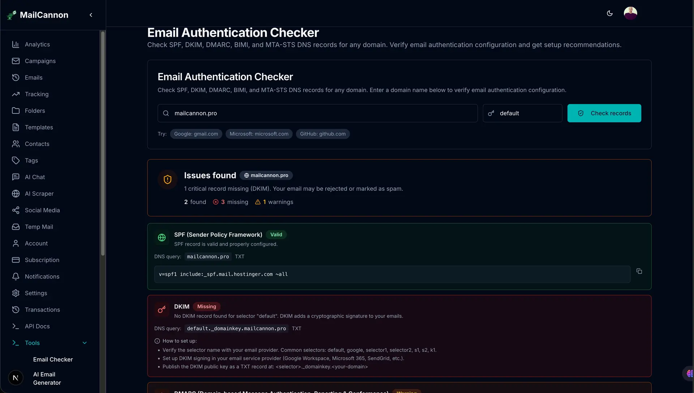Toggle dark mode with moon icon

pos(609,13)
